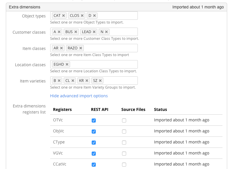233x169 pixels.
Task: Remove RAZO from Item classes
Action: pos(81,48)
